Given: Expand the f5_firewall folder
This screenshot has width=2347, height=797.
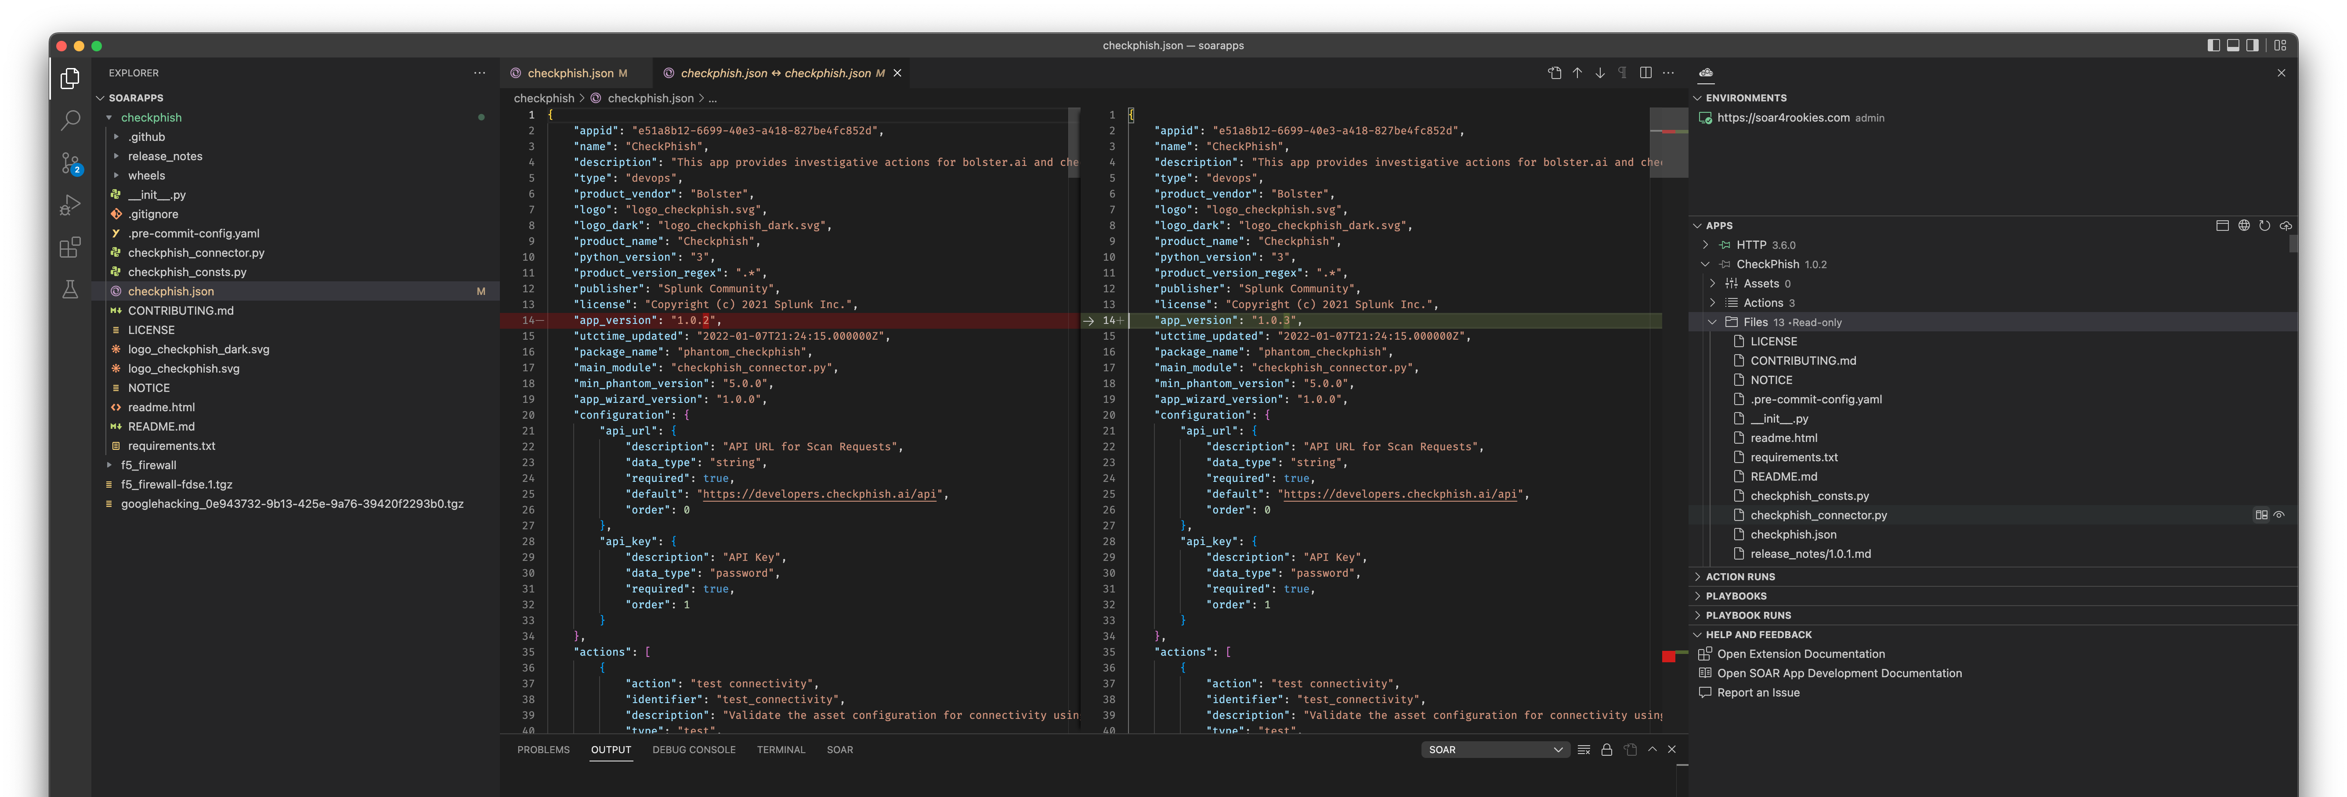Looking at the screenshot, I should point(109,465).
